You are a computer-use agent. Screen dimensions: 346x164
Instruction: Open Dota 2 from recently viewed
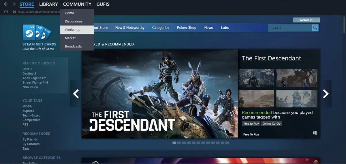pyautogui.click(x=27, y=69)
